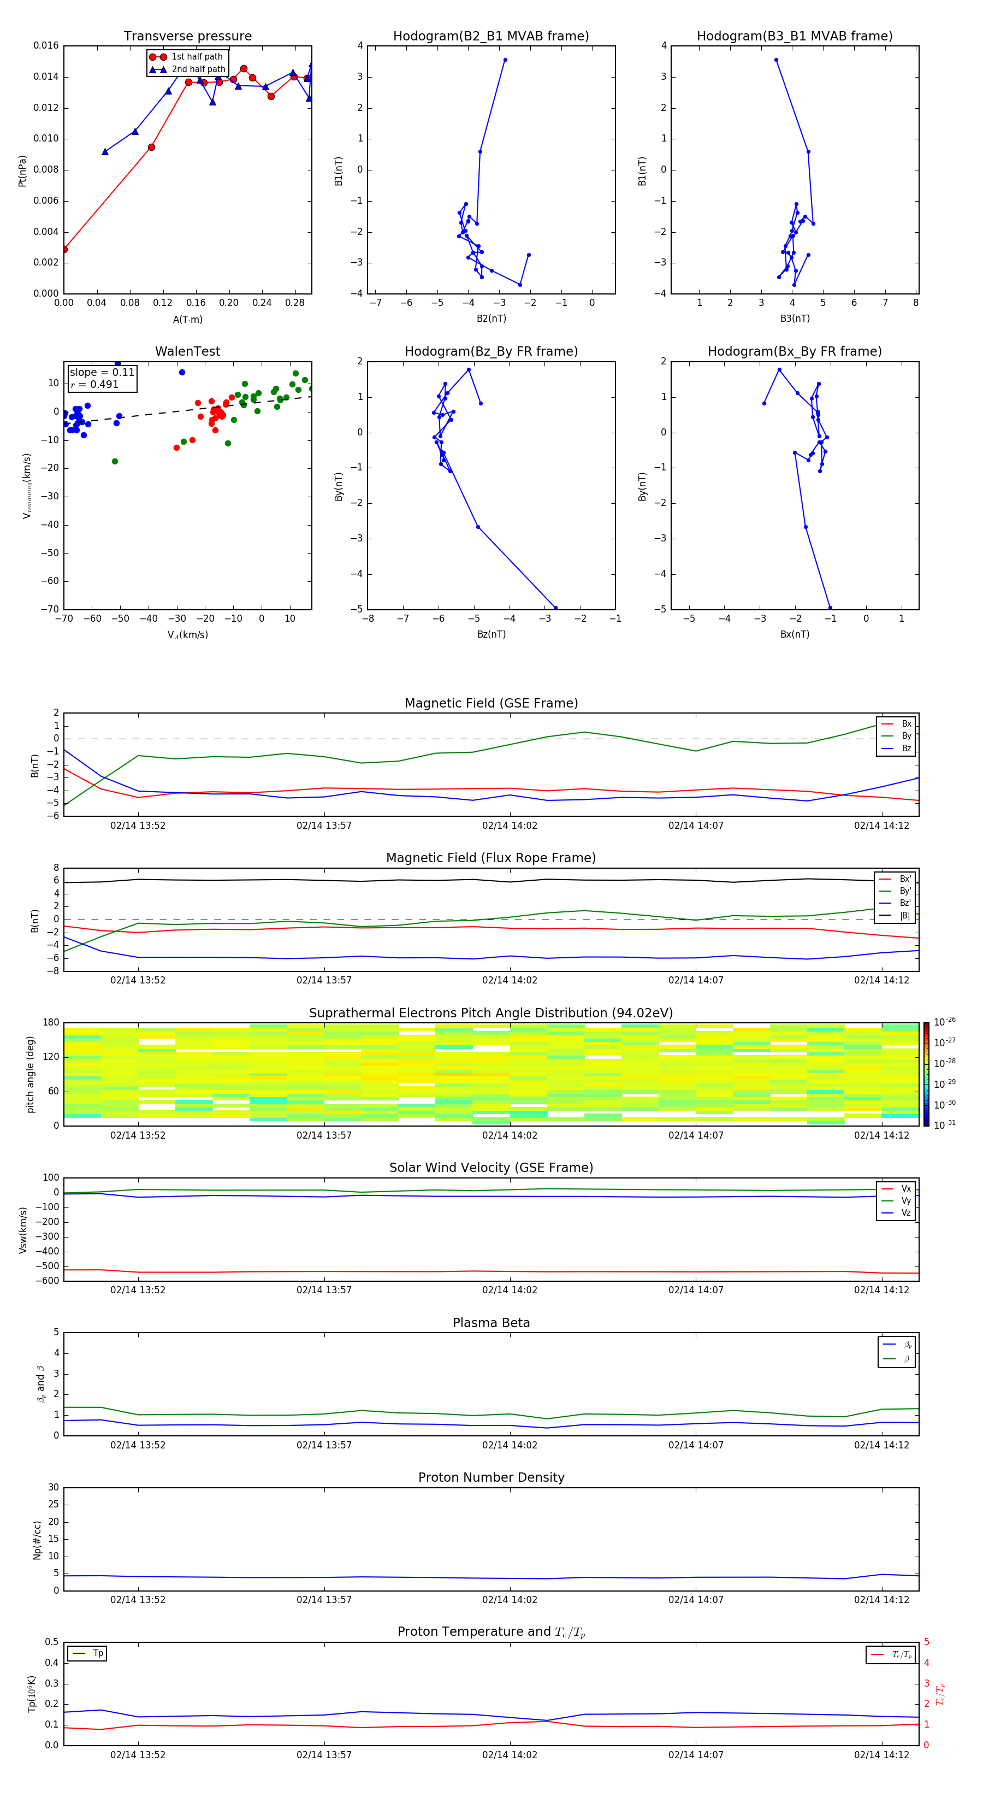Click the A(T·m) x-axis label

tap(187, 320)
